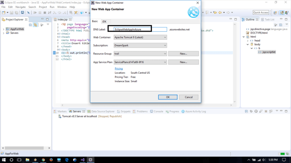Maximize the editor area icon
The height and width of the screenshot is (163, 291).
pyautogui.click(x=235, y=19)
